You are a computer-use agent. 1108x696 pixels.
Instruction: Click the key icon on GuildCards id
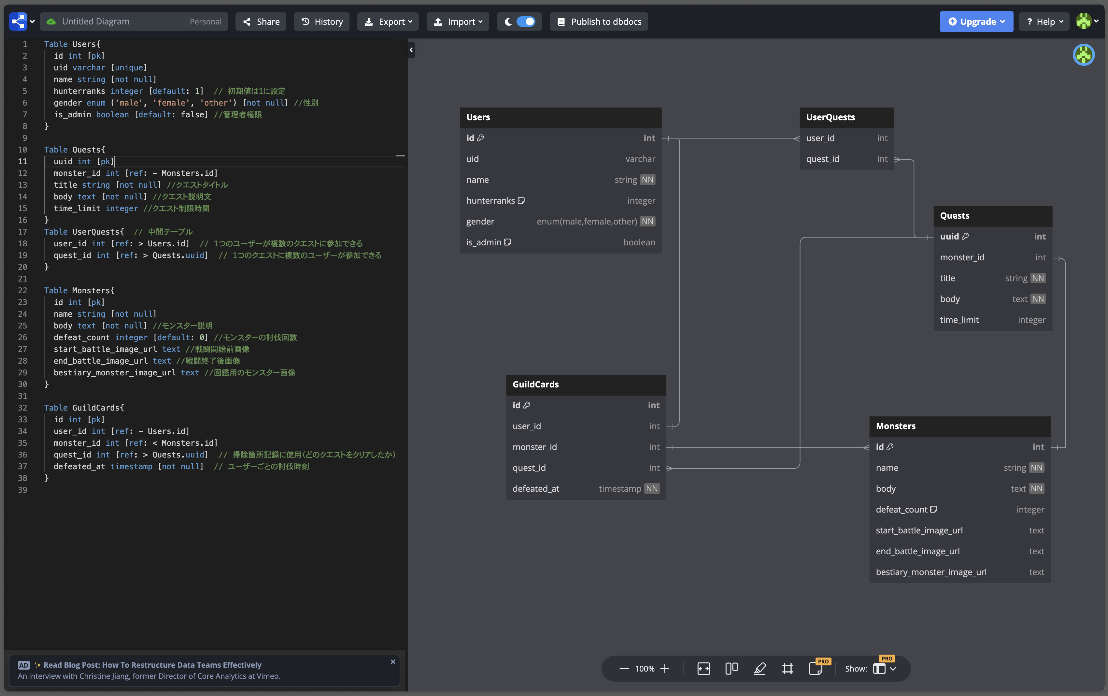[527, 406]
